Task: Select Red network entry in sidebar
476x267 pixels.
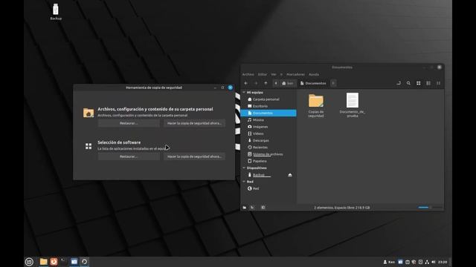Action: [x=268, y=188]
